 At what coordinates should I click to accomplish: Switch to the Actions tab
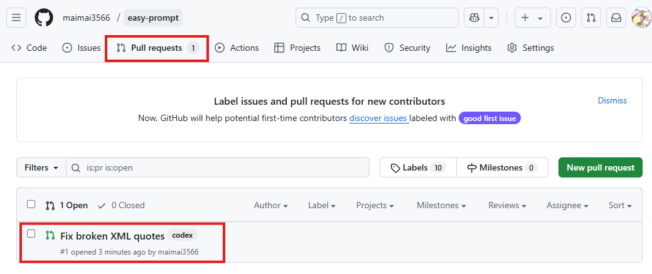[237, 48]
